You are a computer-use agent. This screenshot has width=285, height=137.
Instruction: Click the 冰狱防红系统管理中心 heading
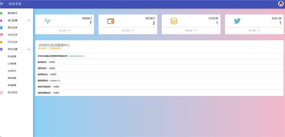[x=54, y=45]
